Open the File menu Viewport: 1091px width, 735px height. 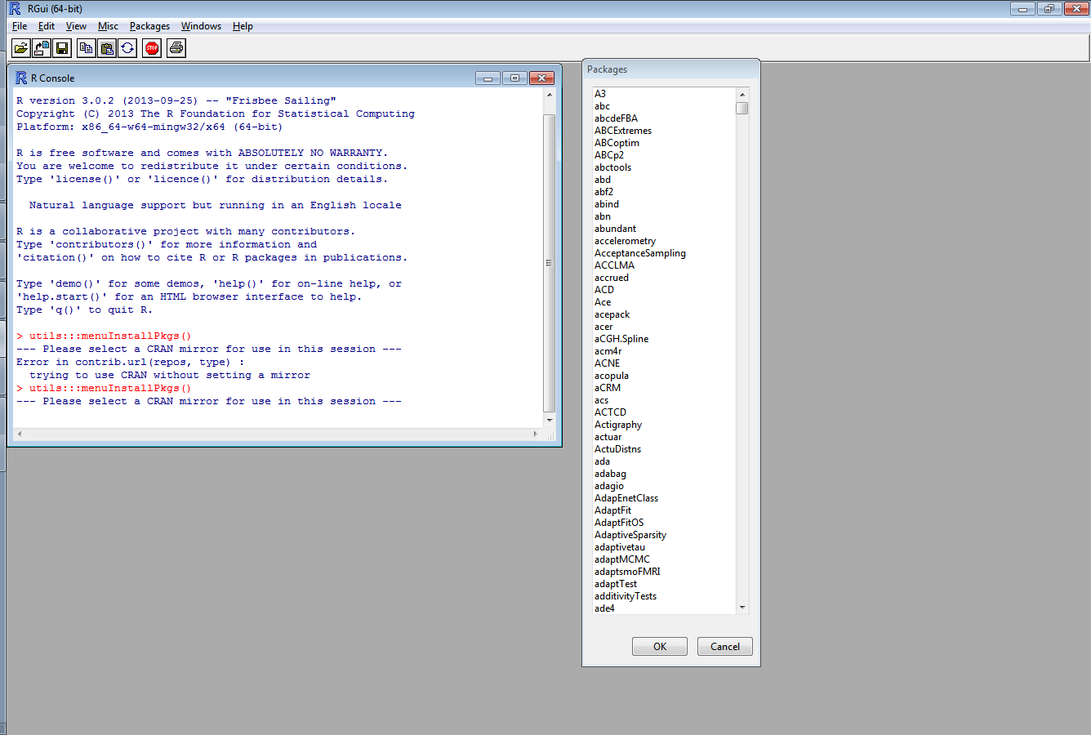[x=19, y=25]
